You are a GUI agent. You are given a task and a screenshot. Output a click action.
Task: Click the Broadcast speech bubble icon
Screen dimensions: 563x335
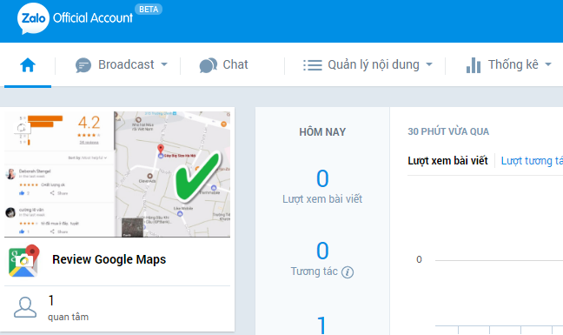click(x=83, y=65)
